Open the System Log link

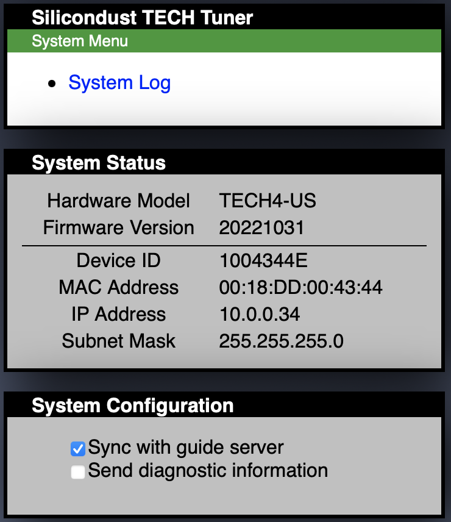[119, 83]
